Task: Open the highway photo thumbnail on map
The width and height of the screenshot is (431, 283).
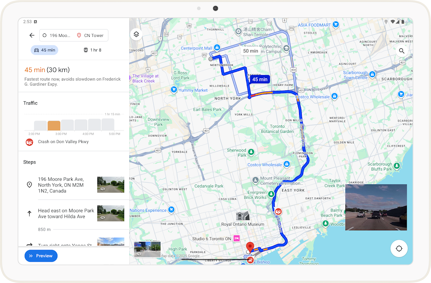Action: (x=376, y=207)
